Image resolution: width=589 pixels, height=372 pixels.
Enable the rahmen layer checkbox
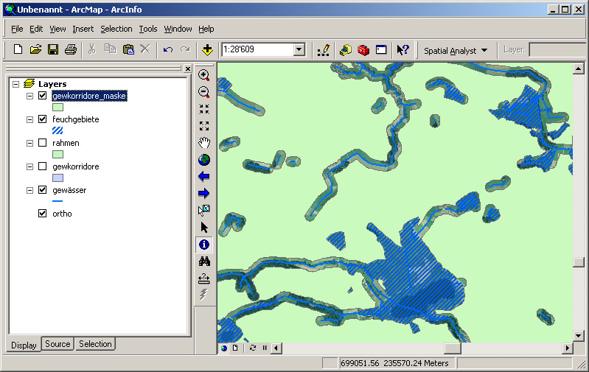[43, 143]
